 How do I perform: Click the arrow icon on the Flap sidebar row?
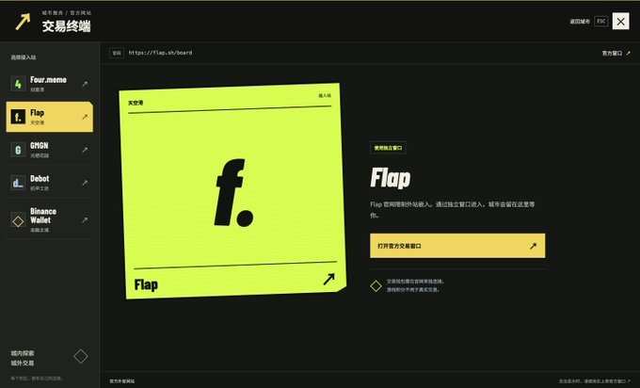pyautogui.click(x=85, y=117)
